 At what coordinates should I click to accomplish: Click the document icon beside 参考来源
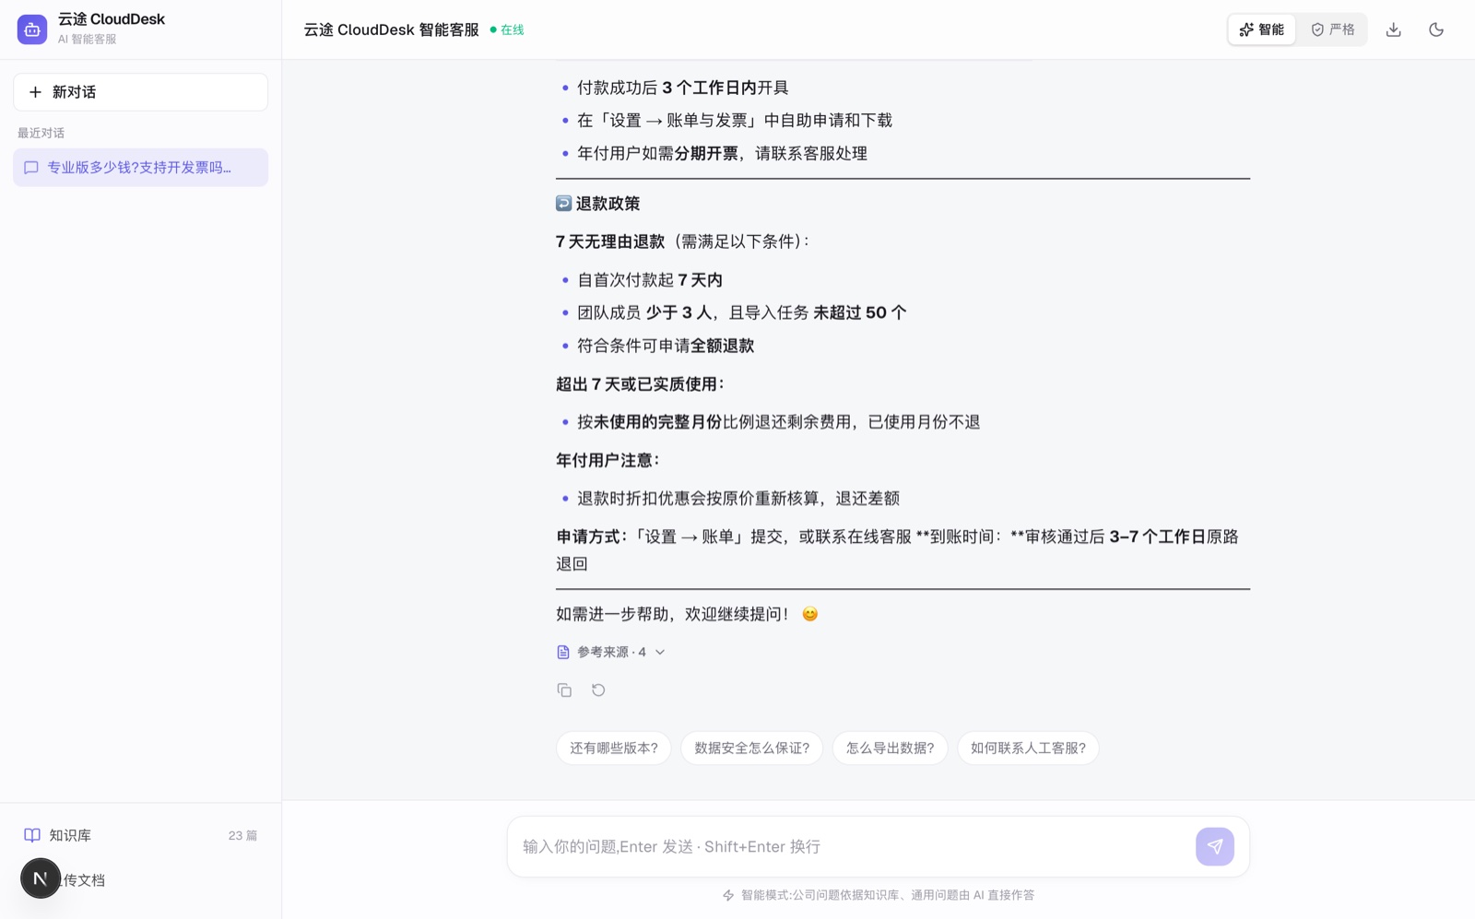[563, 652]
